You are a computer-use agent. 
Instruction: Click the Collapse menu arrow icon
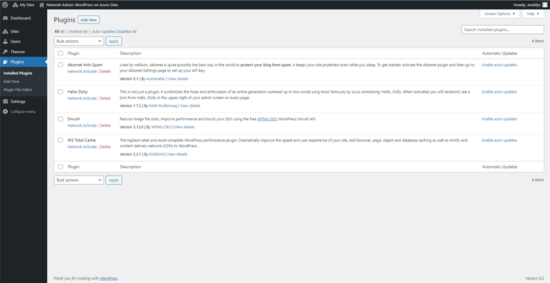(5, 111)
